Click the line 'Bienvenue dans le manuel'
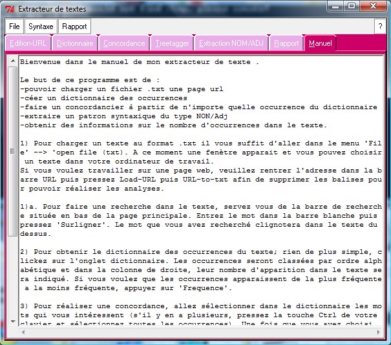This screenshot has width=391, height=345. point(140,62)
